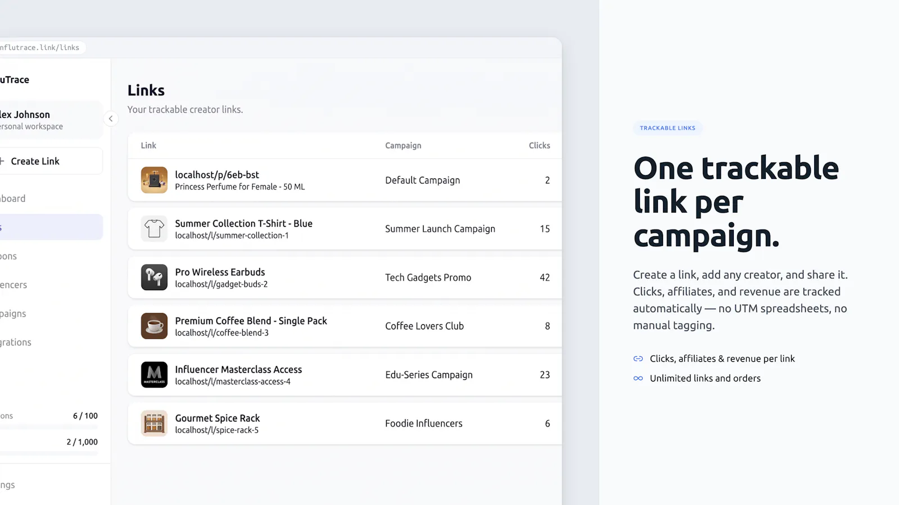Screen dimensions: 899x505
Task: Click Coffee Lovers Club cell
Action: pos(424,326)
